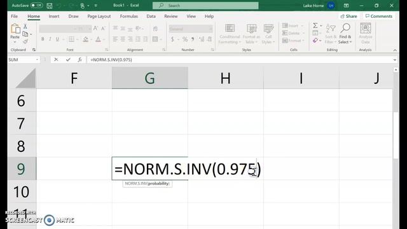Click the Accounting dollar format icon
Viewport: 407px width, 229px height.
tap(172, 39)
